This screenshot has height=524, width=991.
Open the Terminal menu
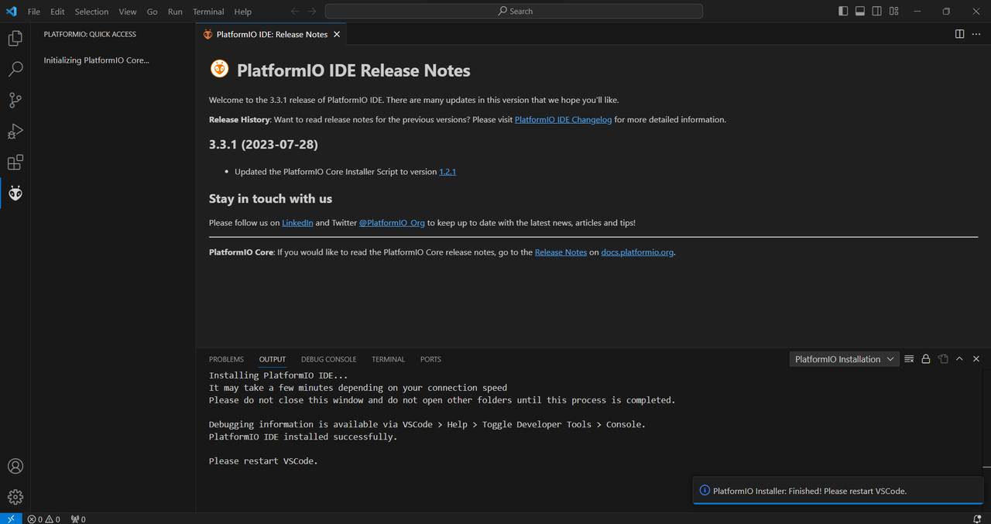tap(208, 12)
